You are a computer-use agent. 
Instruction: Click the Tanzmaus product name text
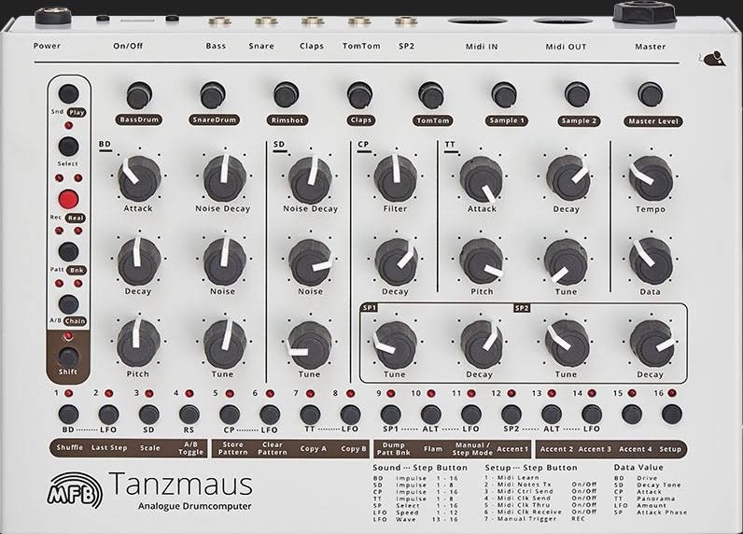pos(180,484)
